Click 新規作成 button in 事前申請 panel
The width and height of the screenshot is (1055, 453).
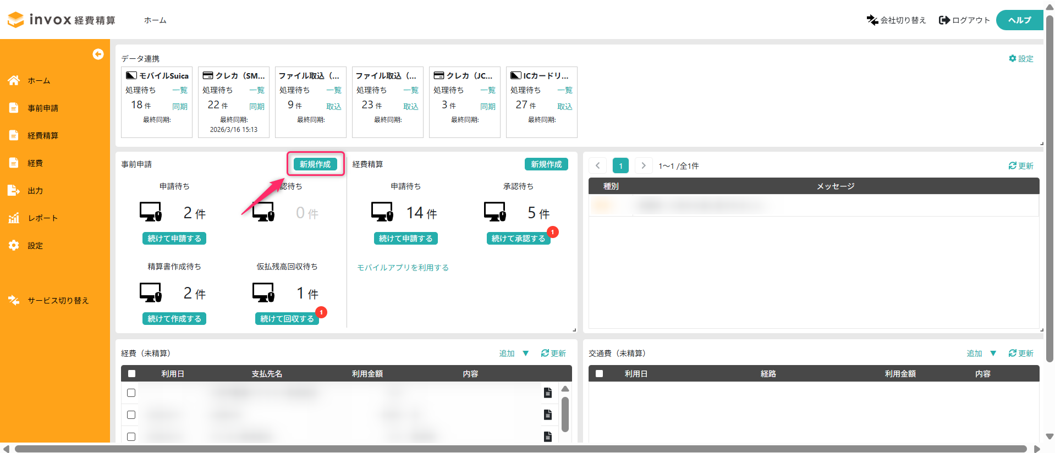[x=315, y=164]
